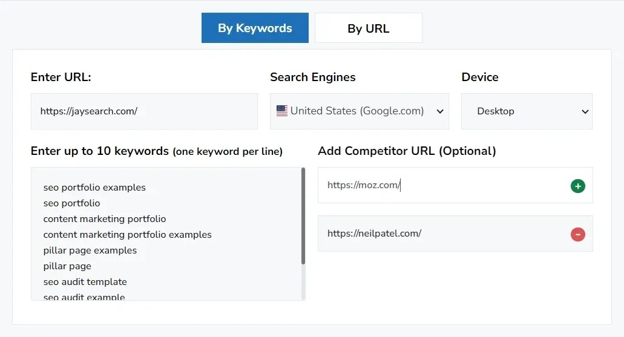Select the By Keywords tab
The image size is (624, 337).
pyautogui.click(x=255, y=28)
